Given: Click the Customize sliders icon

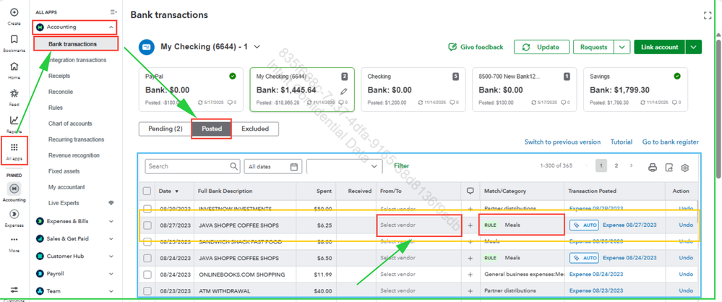Looking at the screenshot, I should point(14,290).
